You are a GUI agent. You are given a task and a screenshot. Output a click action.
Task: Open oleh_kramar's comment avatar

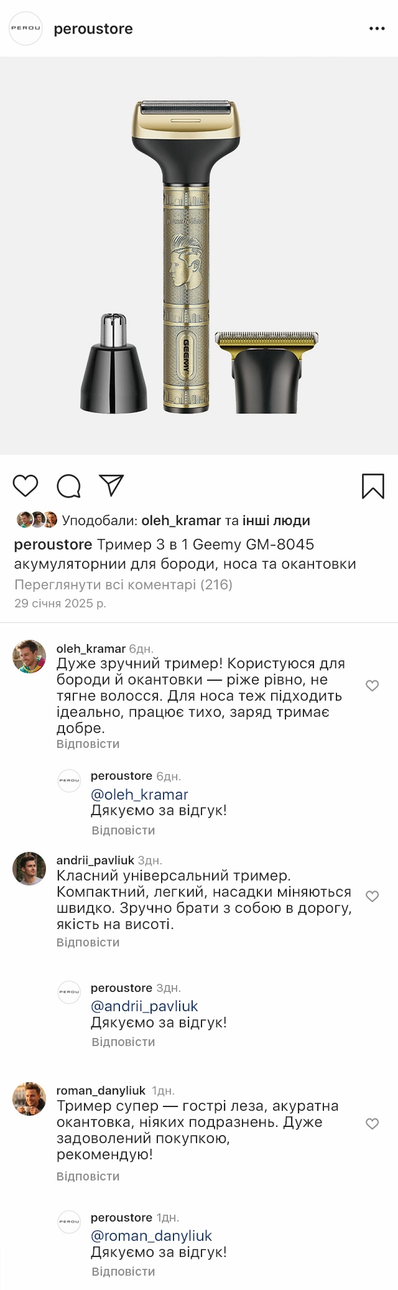point(29,657)
